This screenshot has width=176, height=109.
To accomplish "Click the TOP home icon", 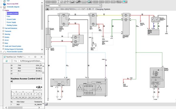I will 4,1.
